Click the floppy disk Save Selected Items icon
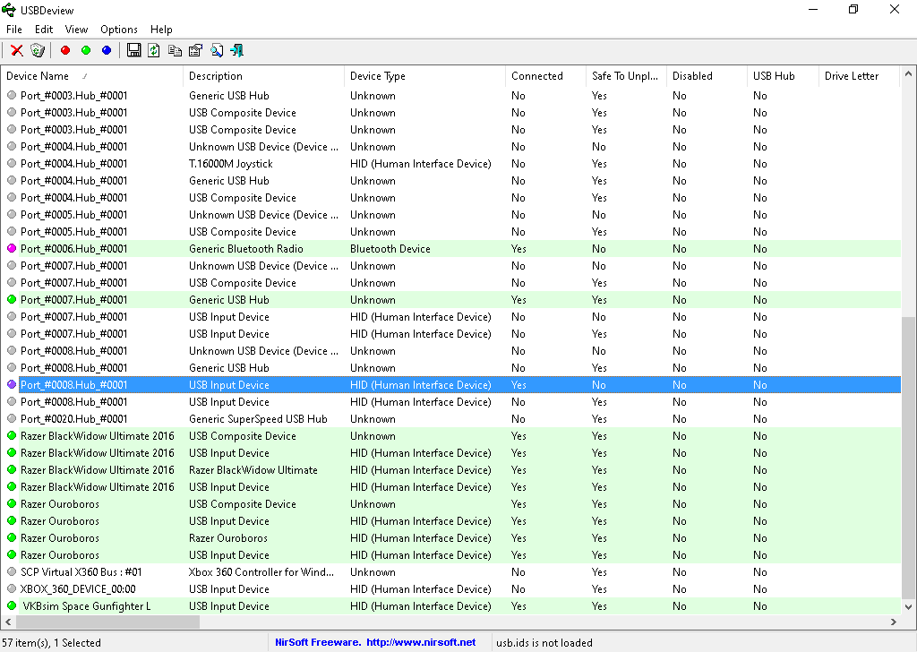Screen dimensions: 917x652 [x=134, y=51]
